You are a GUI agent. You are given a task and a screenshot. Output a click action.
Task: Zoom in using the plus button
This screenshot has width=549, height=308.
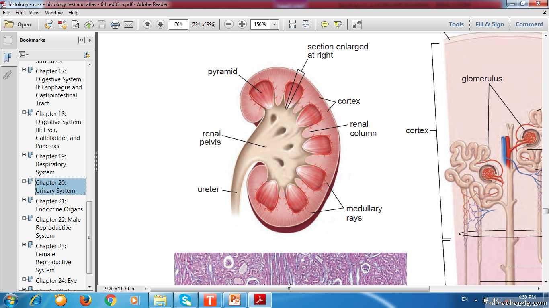coord(242,24)
